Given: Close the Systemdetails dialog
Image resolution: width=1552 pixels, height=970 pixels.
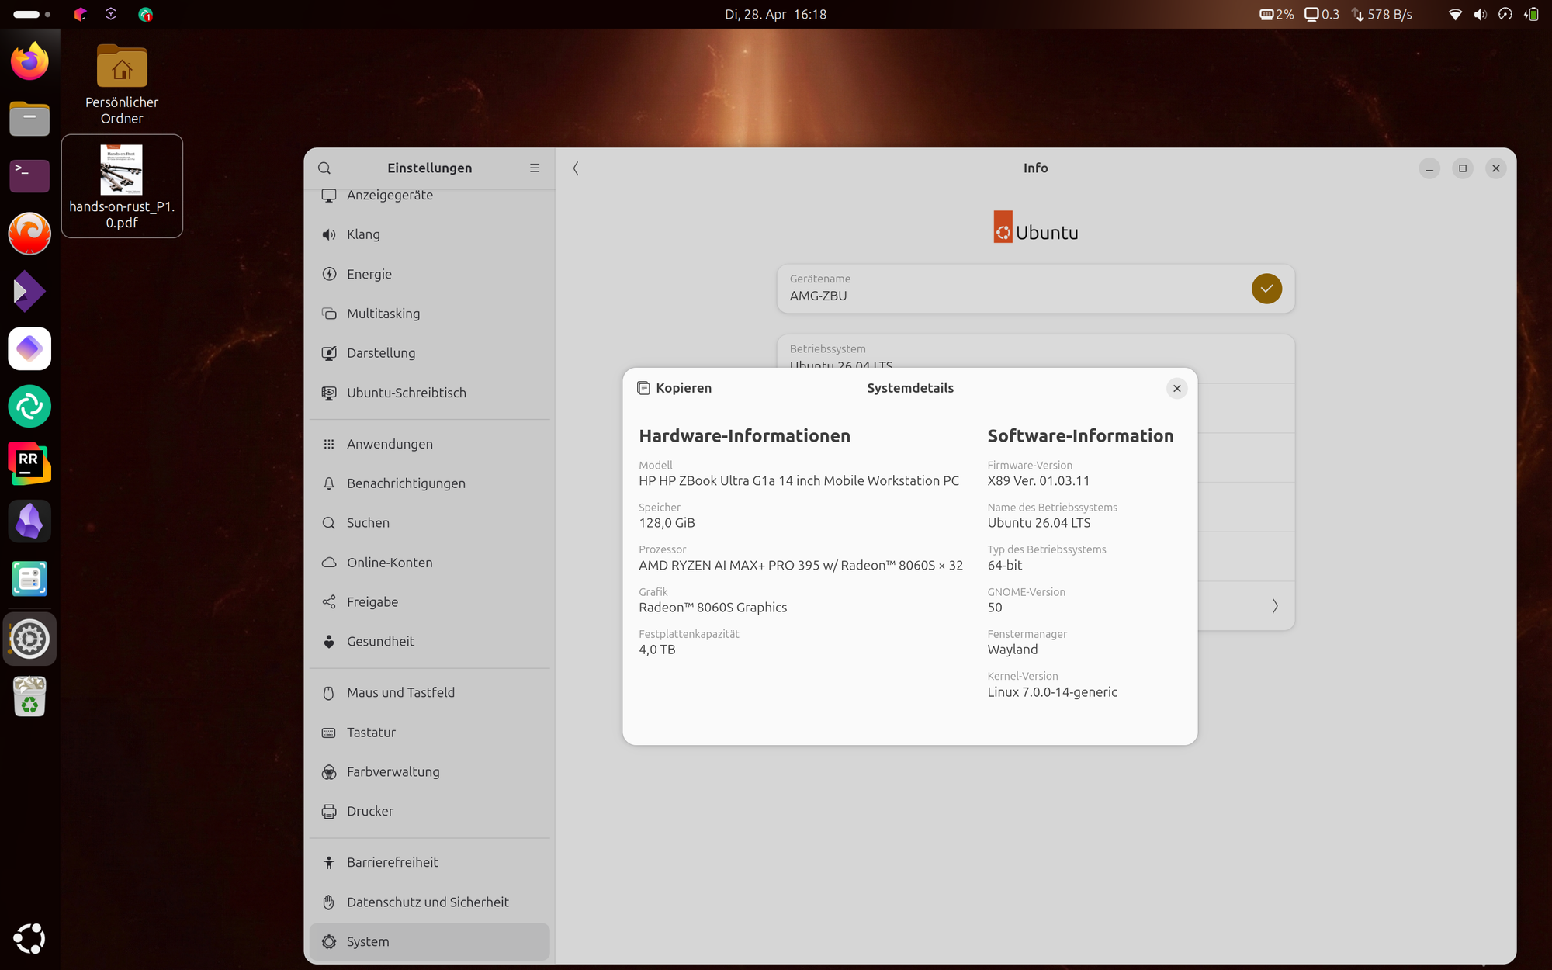Looking at the screenshot, I should coord(1176,388).
